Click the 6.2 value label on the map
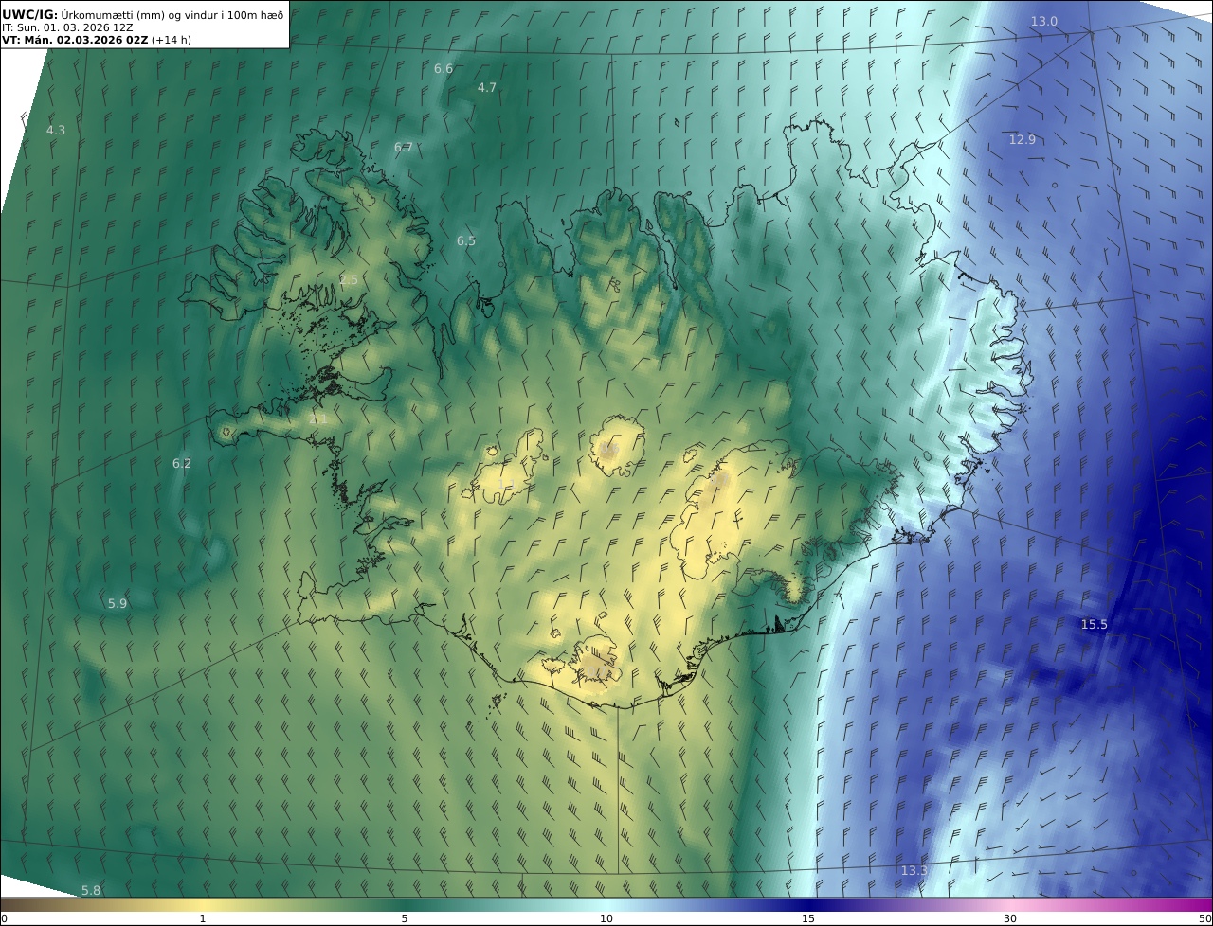The width and height of the screenshot is (1213, 926). [x=182, y=463]
